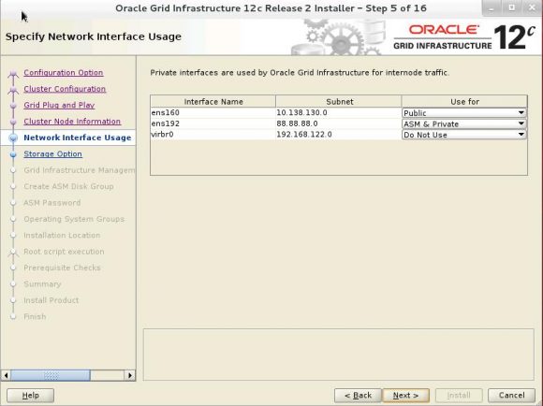Screen dimensions: 543x406
Task: Click the Grid Plug and Play step bullet
Action: point(13,106)
